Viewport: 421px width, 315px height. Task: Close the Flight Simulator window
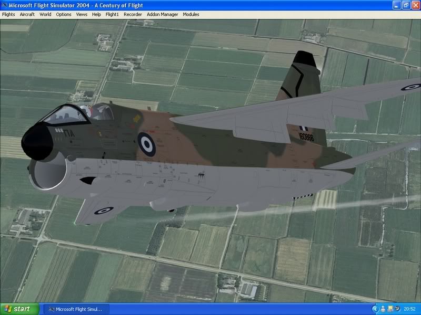(415, 5)
